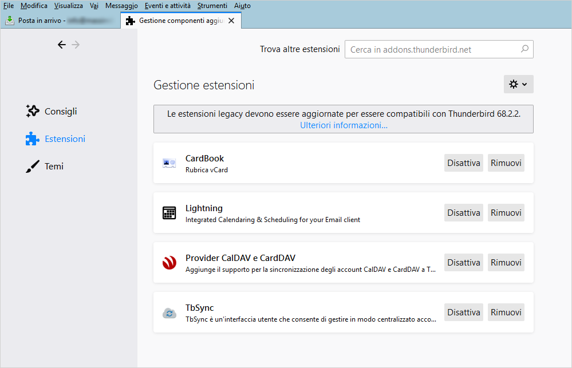The height and width of the screenshot is (368, 572).
Task: Open the Ulteriori informazioni link
Action: click(344, 125)
